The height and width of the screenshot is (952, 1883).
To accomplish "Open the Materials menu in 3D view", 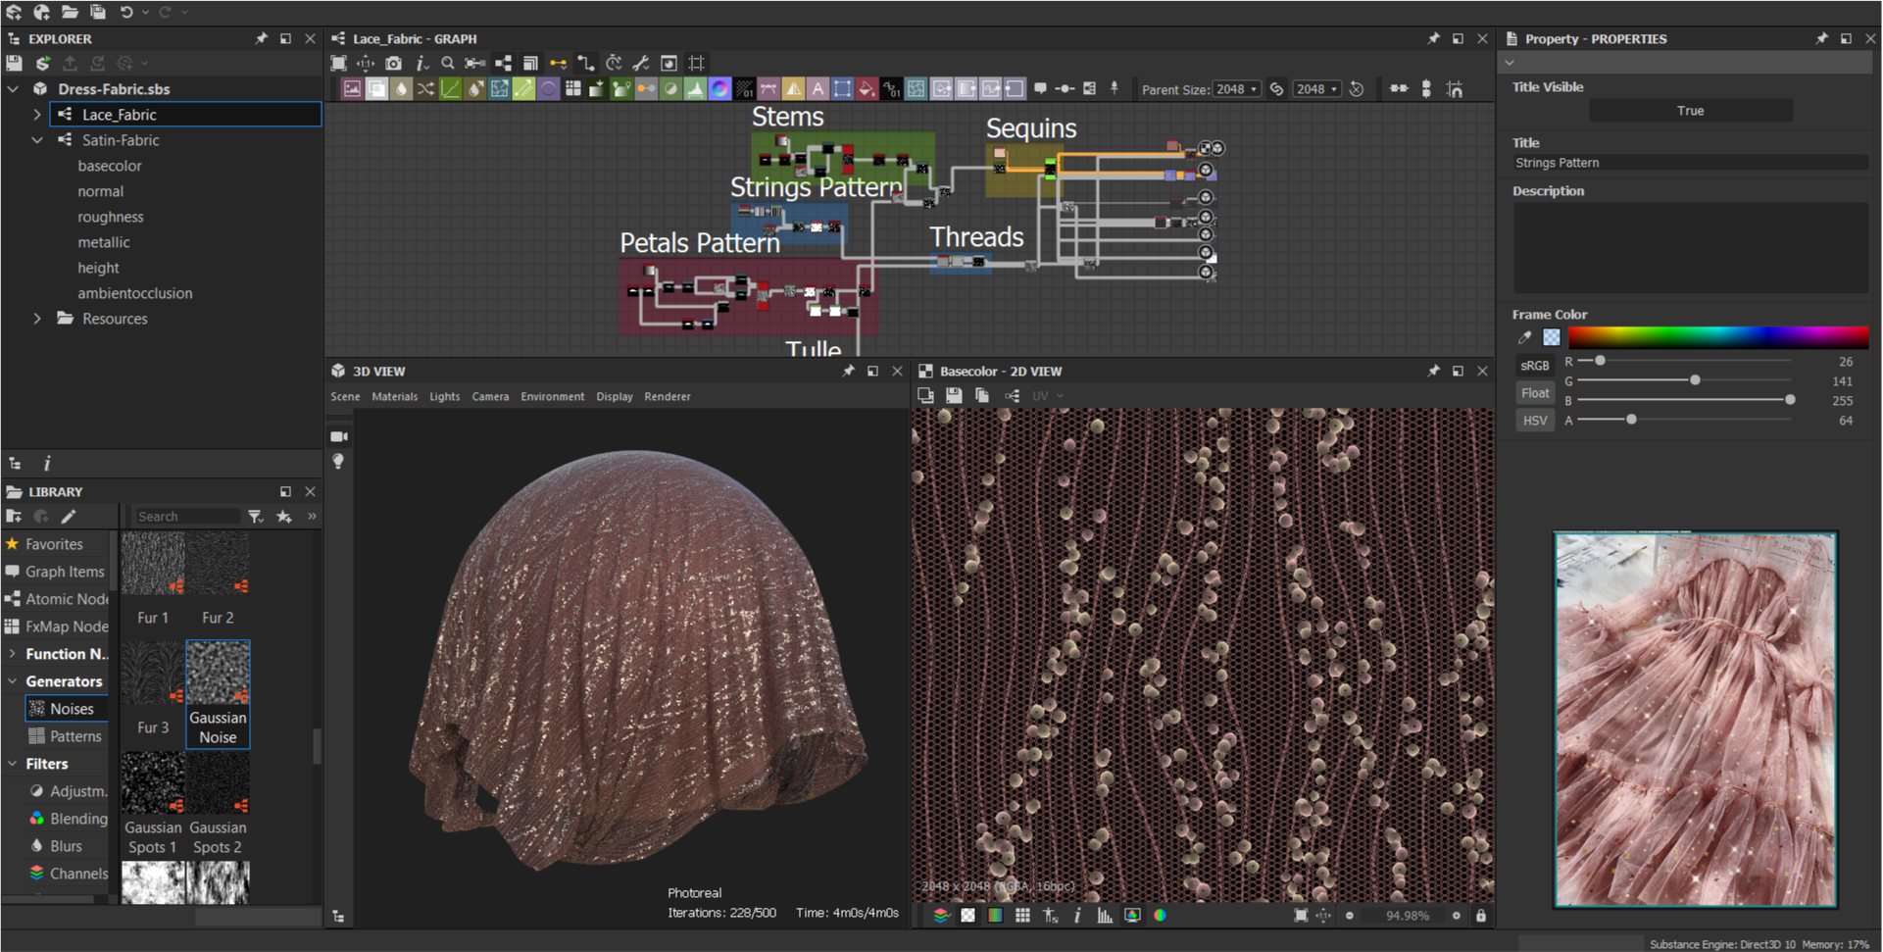I will click(394, 397).
